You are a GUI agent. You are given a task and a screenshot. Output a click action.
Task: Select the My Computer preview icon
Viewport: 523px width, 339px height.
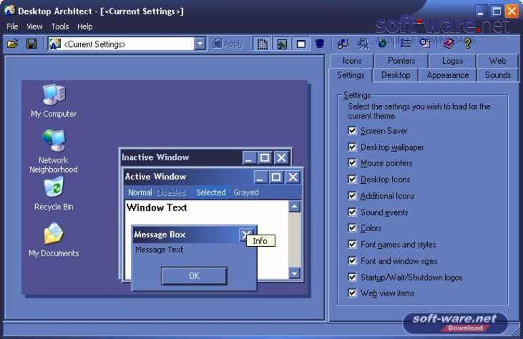pos(54,101)
